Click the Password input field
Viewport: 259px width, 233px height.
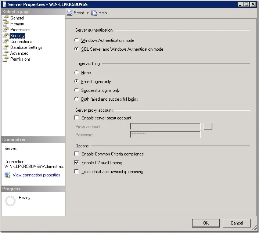coord(165,135)
